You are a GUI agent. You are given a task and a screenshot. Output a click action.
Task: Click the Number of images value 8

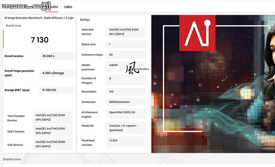[126, 80]
